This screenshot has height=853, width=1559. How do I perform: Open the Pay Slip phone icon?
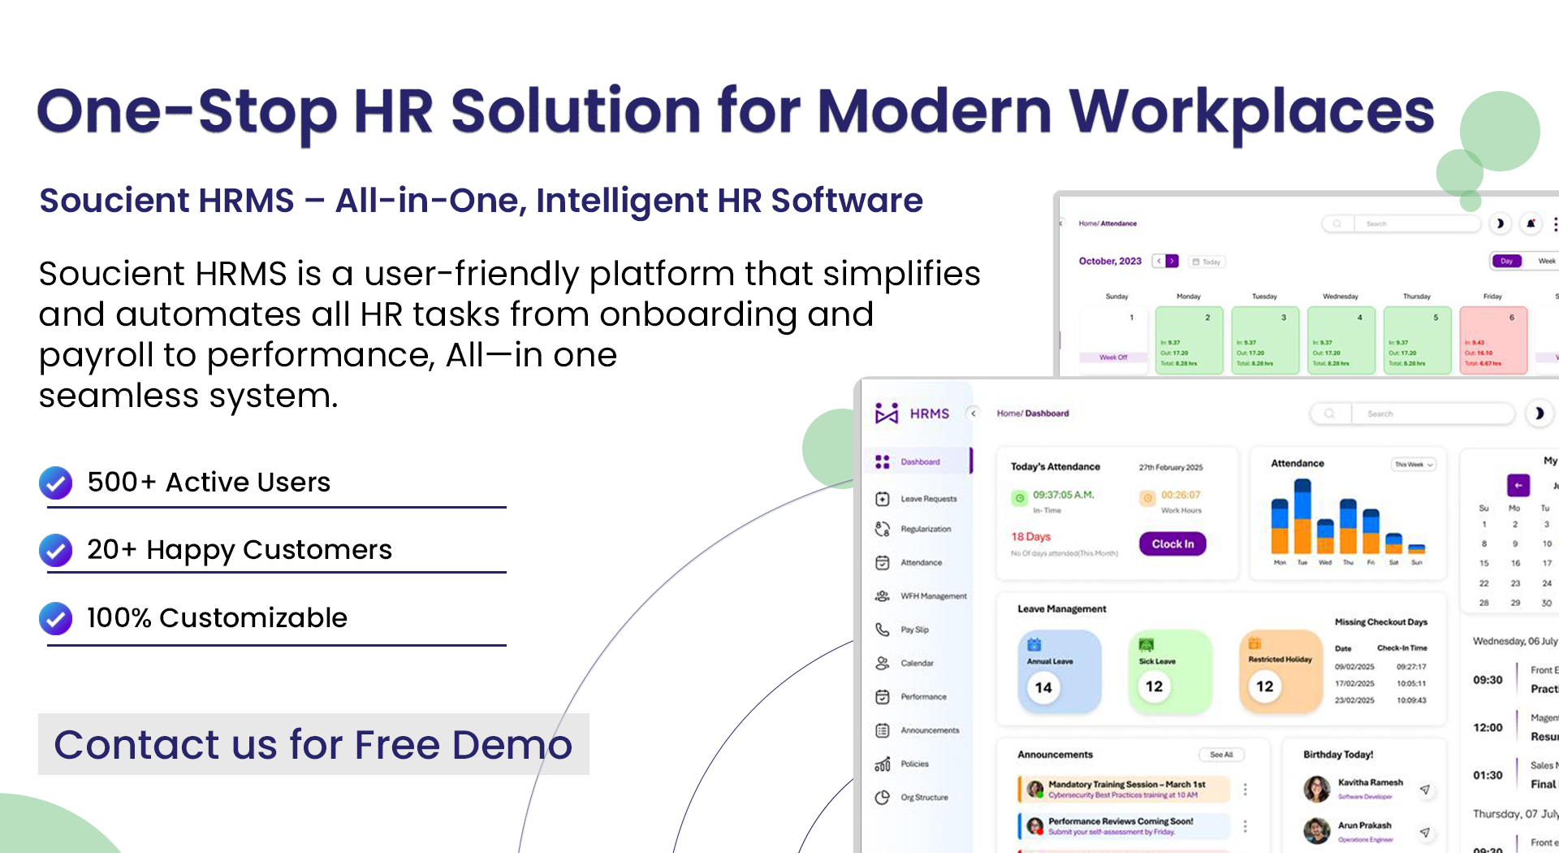pos(883,630)
